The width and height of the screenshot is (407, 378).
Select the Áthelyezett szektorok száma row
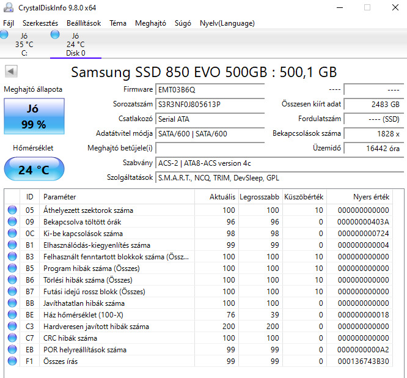(x=199, y=210)
